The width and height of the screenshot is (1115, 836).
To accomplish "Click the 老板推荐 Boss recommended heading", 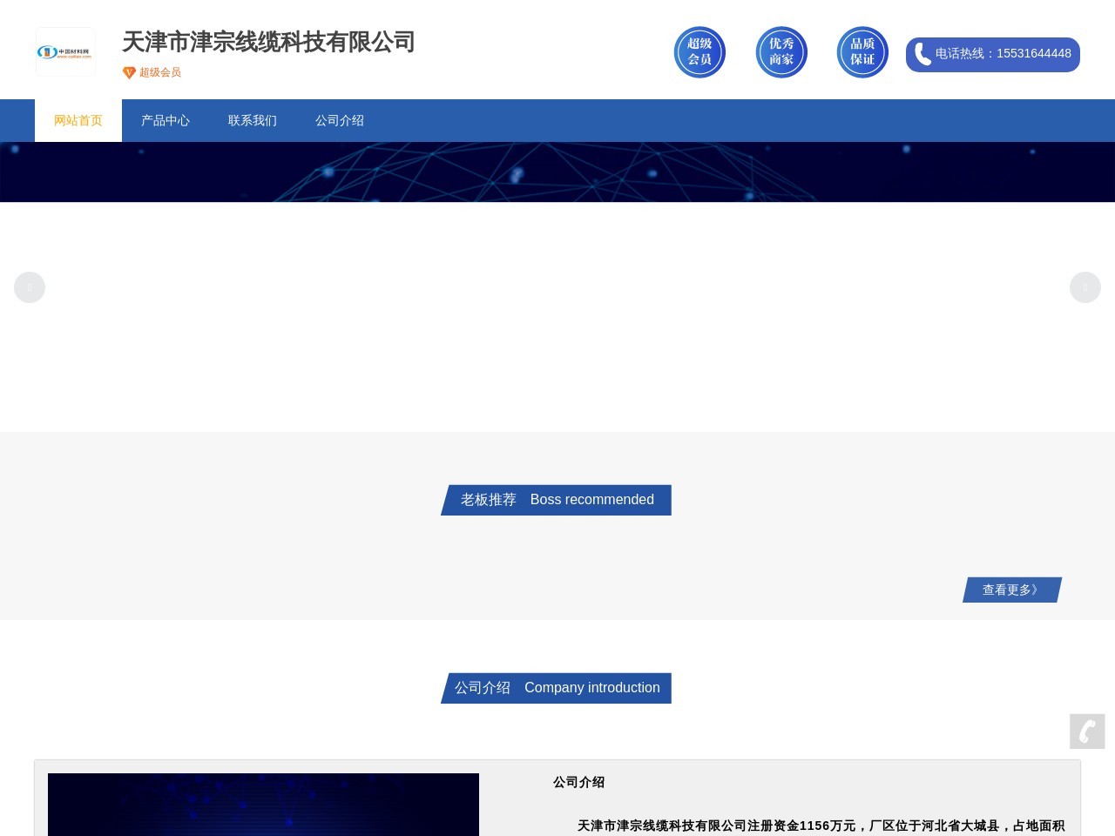I will (557, 500).
